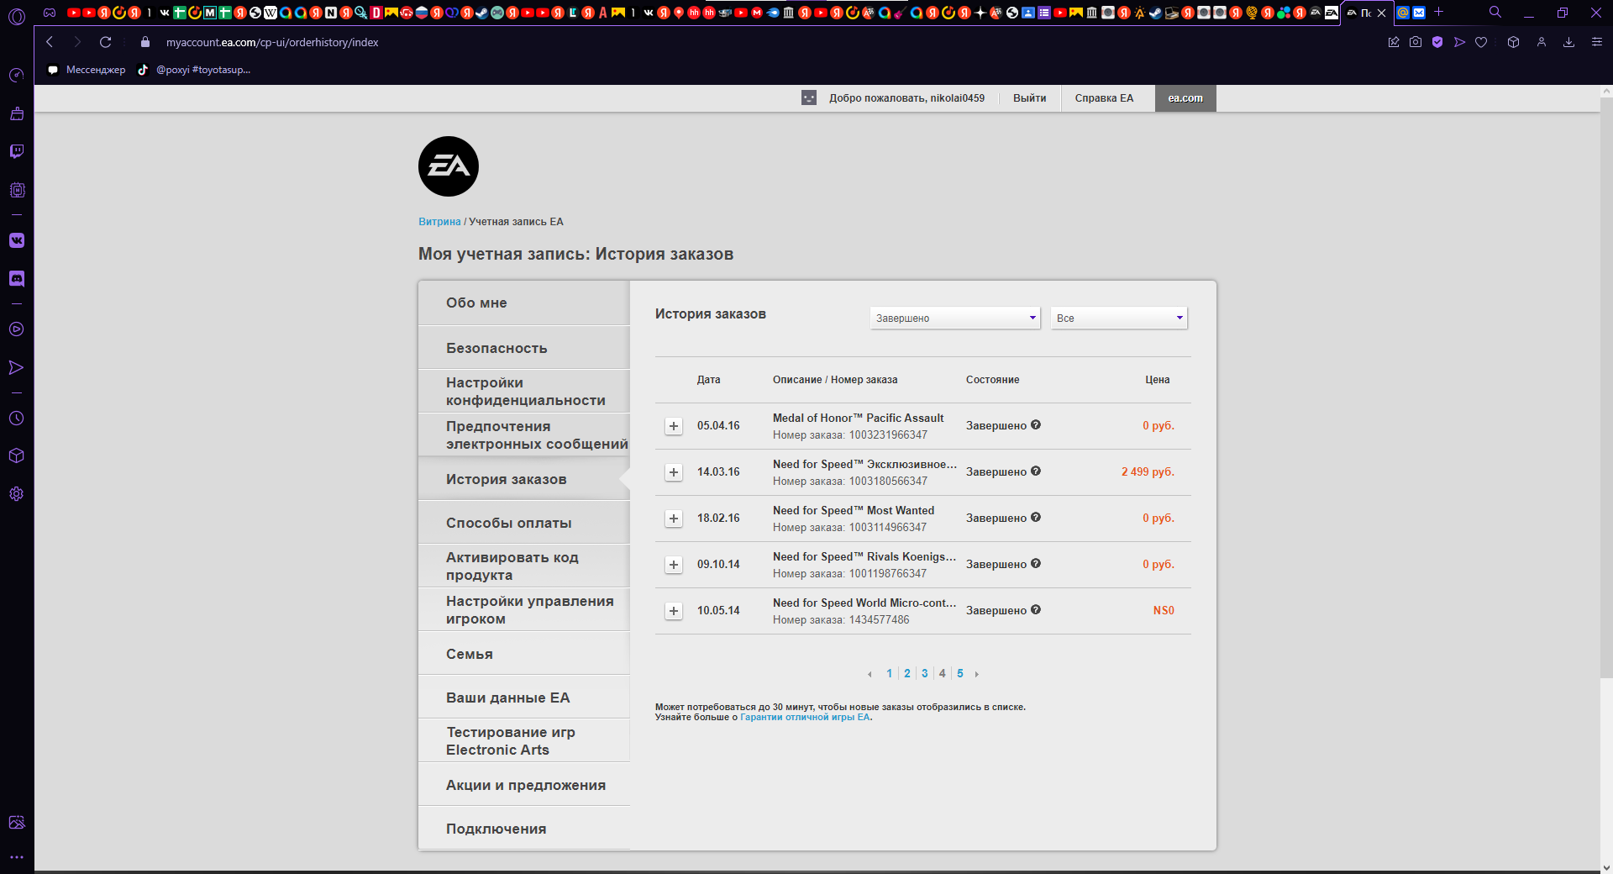The width and height of the screenshot is (1613, 874).
Task: Open Настройки конфиденциальности section
Action: [x=524, y=391]
